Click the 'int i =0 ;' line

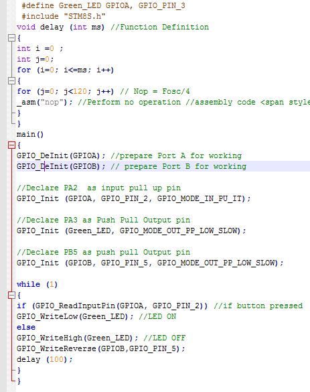point(40,48)
